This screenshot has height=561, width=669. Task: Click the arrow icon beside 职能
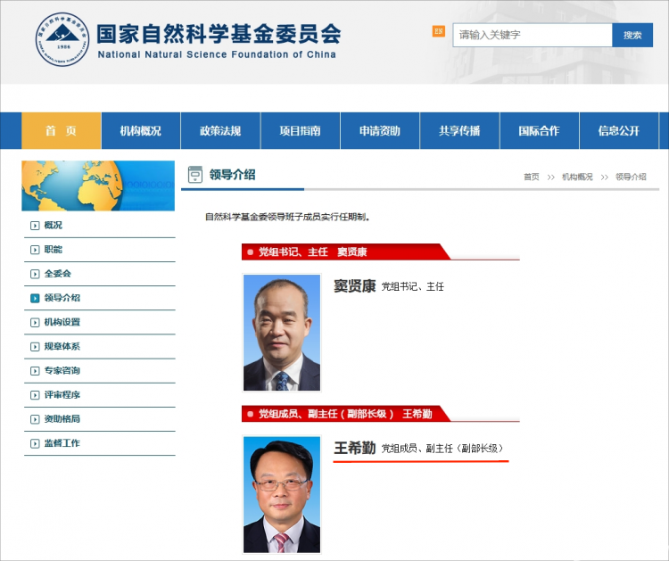[35, 250]
